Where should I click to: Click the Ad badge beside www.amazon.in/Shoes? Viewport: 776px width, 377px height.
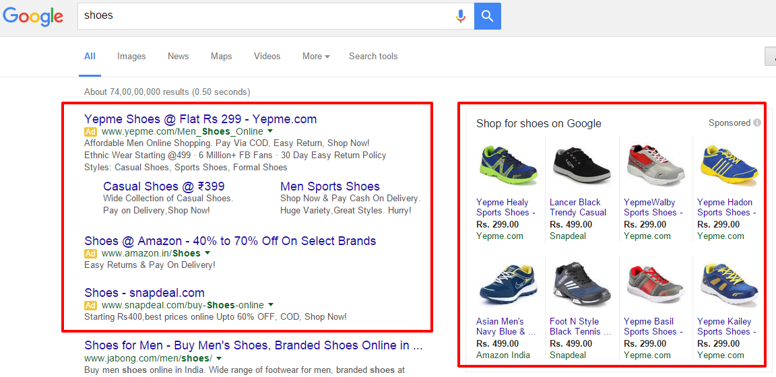90,254
